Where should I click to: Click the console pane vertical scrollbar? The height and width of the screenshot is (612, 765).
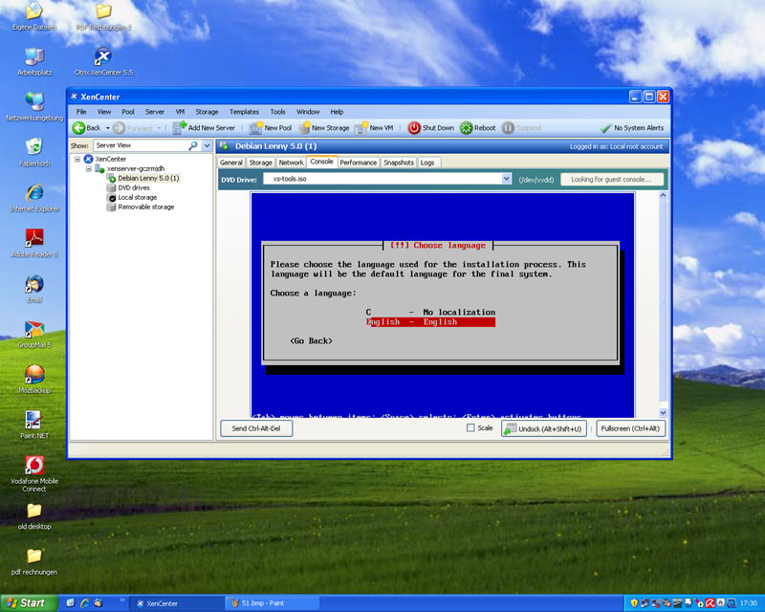(x=663, y=304)
